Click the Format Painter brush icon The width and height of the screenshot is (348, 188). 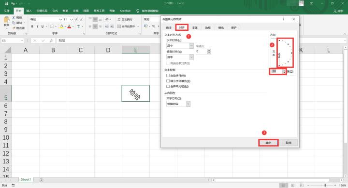click(x=14, y=28)
